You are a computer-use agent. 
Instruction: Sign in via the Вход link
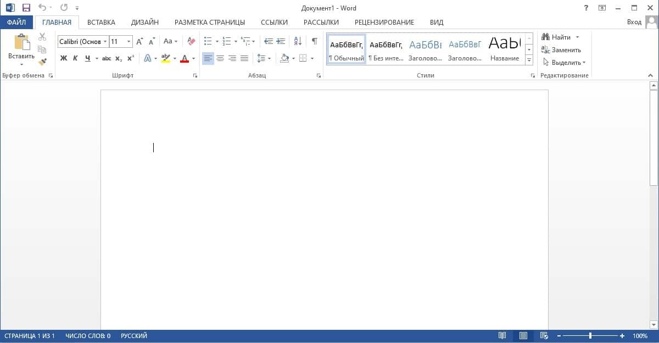click(634, 22)
